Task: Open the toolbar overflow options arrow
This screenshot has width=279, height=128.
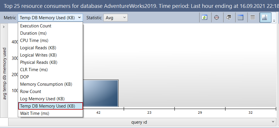Action: coord(274,20)
